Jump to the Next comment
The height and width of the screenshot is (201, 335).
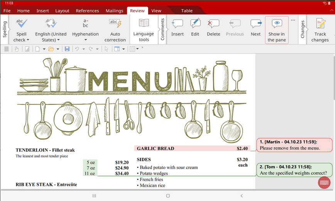coord(255,28)
